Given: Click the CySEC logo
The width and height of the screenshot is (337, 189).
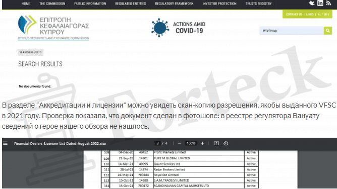Looking at the screenshot, I should (x=53, y=28).
